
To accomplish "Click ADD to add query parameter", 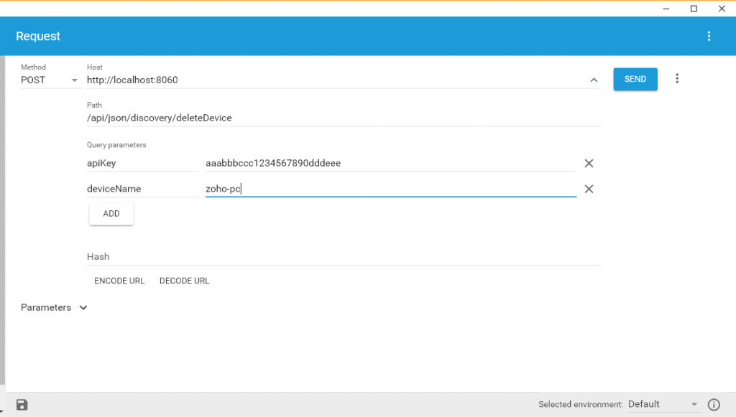I will pos(111,214).
